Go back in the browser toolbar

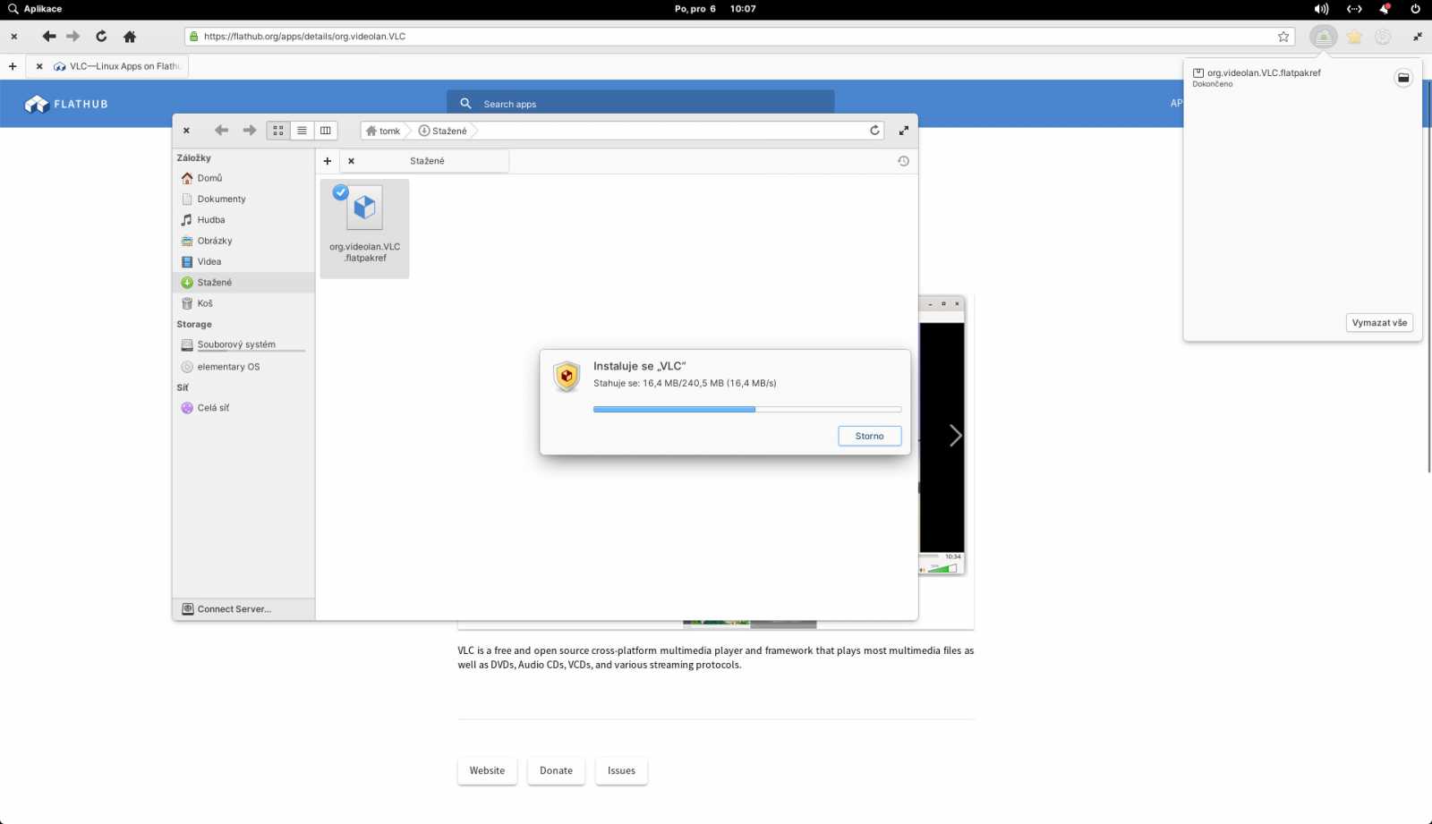[x=49, y=37]
